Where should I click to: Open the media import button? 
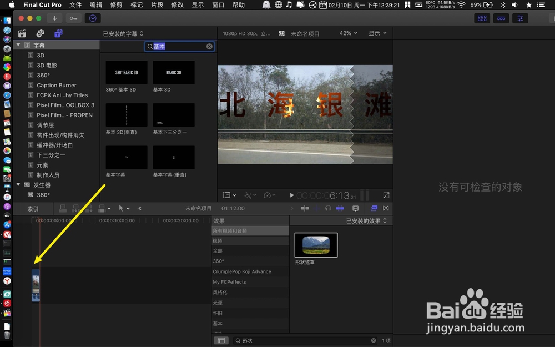pos(54,18)
